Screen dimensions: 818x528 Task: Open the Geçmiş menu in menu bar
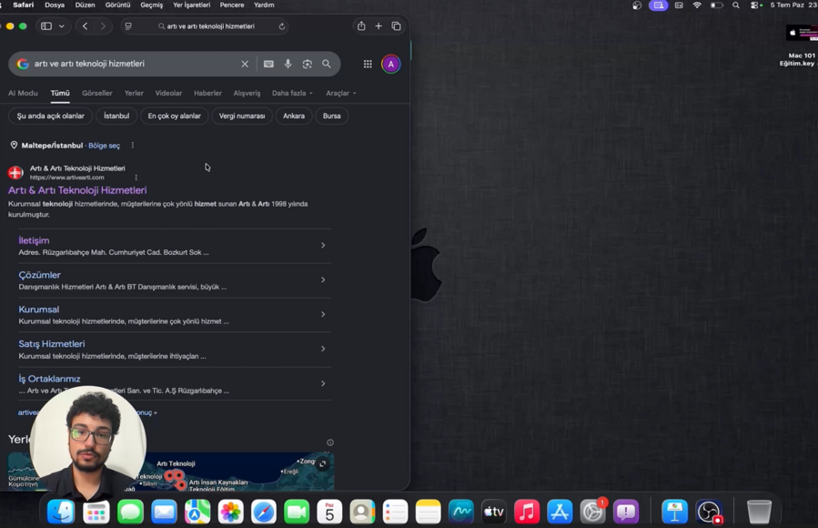click(x=151, y=5)
